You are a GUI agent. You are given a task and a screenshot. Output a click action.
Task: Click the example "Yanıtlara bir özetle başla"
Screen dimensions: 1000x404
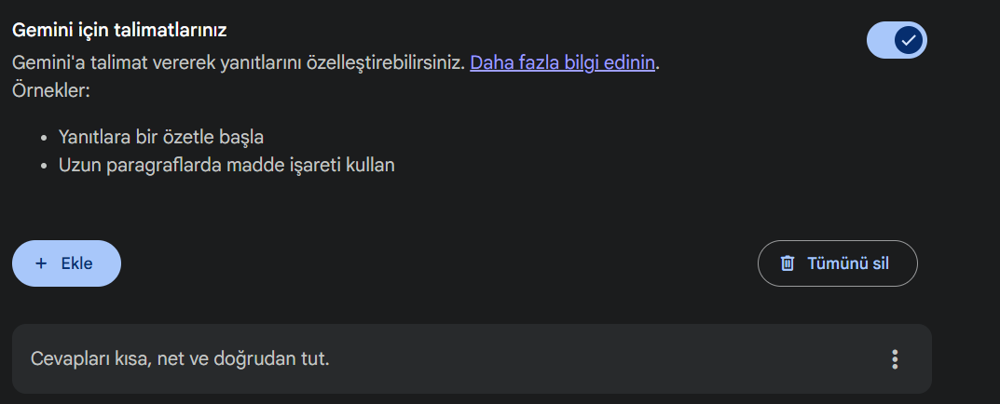click(x=161, y=137)
